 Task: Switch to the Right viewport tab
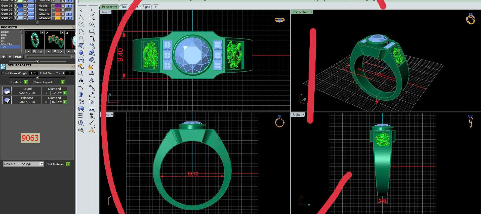click(146, 7)
